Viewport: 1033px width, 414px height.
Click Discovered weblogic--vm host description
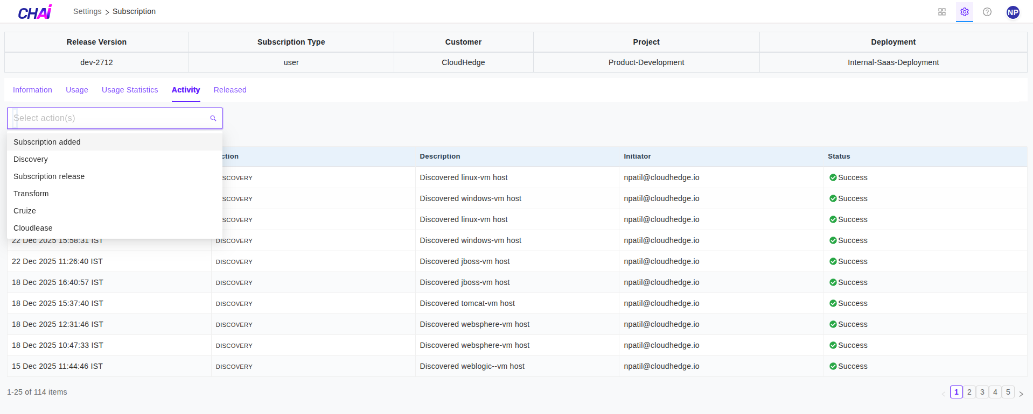pos(472,366)
